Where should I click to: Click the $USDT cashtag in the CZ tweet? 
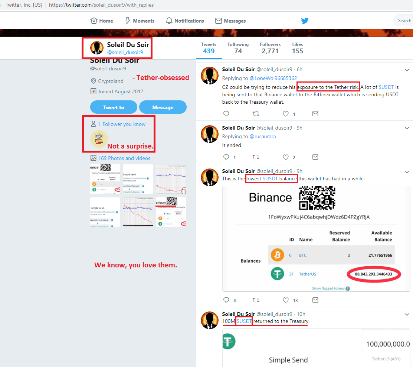coord(386,87)
